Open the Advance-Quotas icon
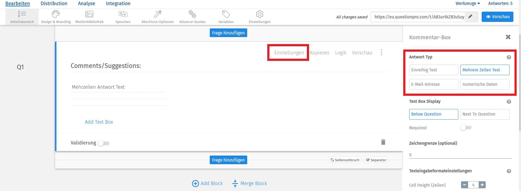Viewport: 521px width, 191px height. [x=192, y=14]
